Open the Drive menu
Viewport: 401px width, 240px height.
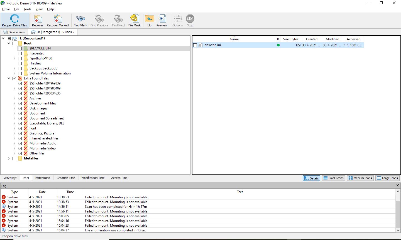6,9
